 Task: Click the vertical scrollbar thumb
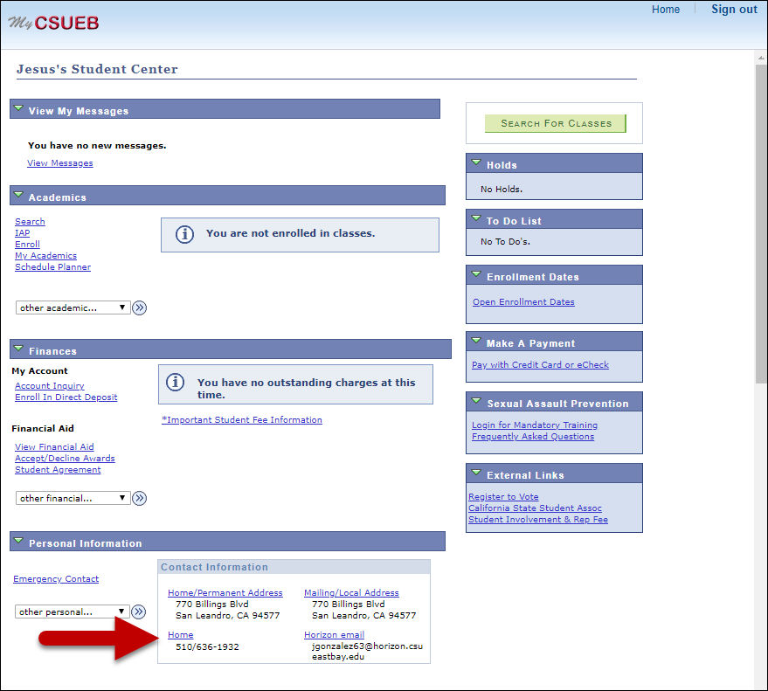(761, 224)
